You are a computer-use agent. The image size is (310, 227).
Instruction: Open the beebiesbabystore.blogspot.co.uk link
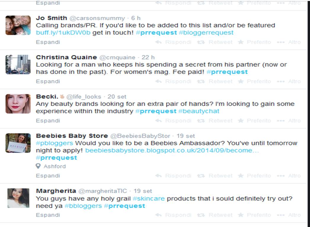pos(172,151)
